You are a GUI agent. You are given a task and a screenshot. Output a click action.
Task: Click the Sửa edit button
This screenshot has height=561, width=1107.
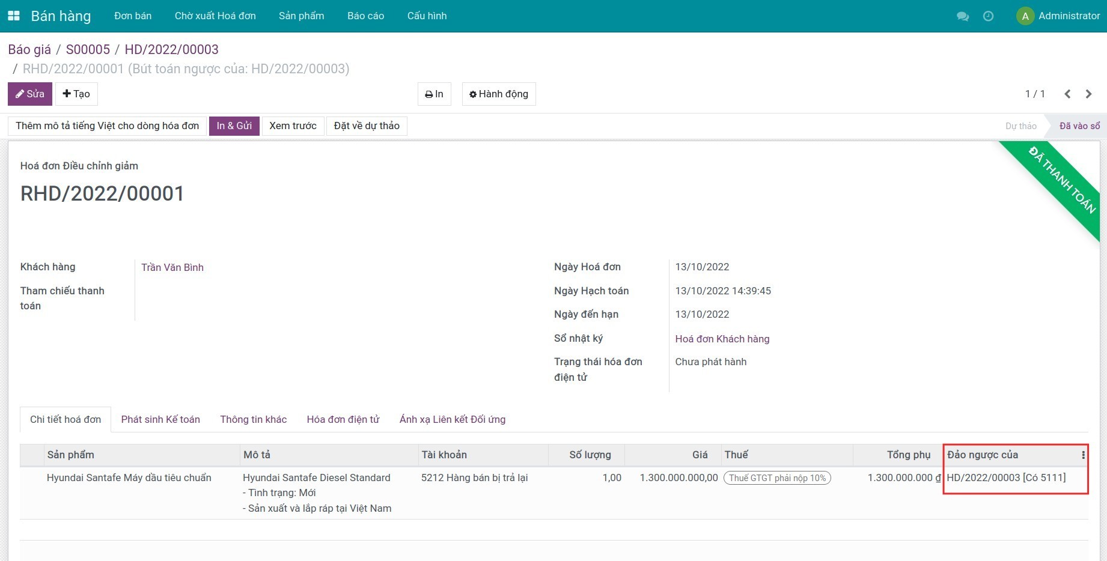30,94
